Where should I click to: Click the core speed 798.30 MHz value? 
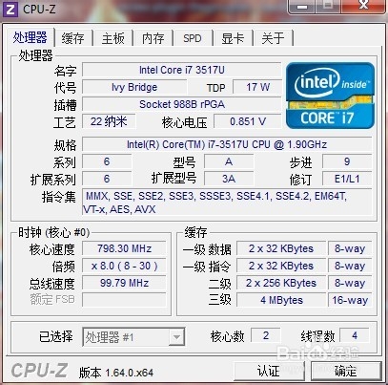124,248
